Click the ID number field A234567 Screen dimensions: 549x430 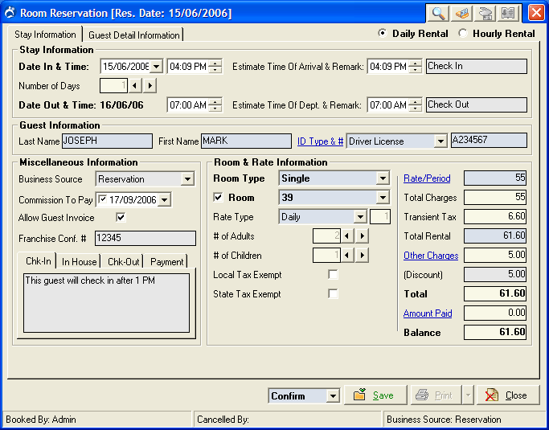(489, 140)
